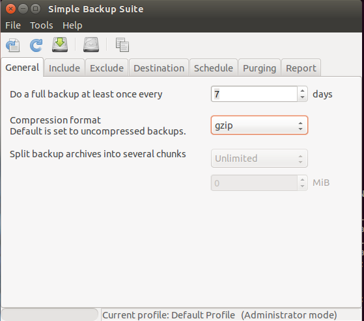
Task: Decrease full backup days with down arrow
Action: pos(302,97)
